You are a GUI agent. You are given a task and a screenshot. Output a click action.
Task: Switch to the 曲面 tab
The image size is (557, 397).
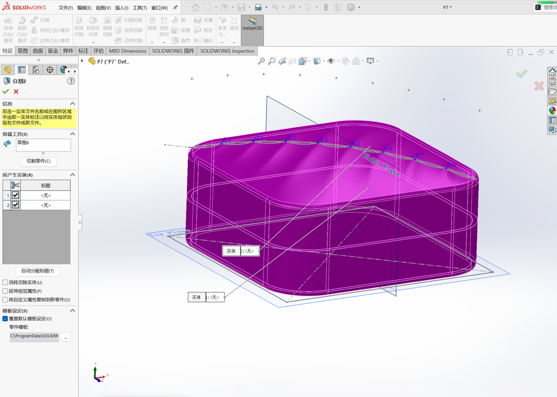[x=38, y=51]
